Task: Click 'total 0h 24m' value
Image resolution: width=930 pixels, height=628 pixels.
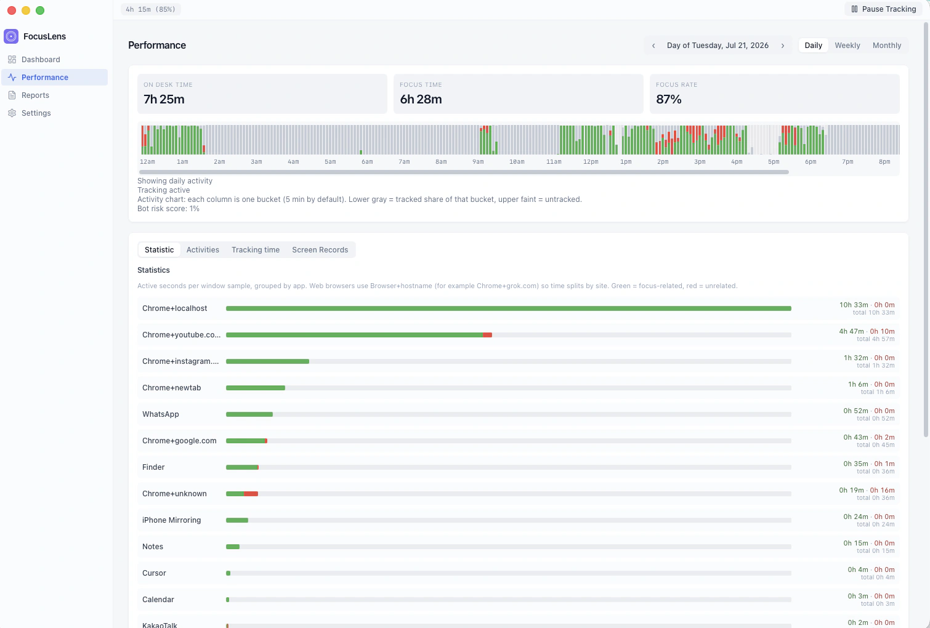Action: (x=876, y=525)
